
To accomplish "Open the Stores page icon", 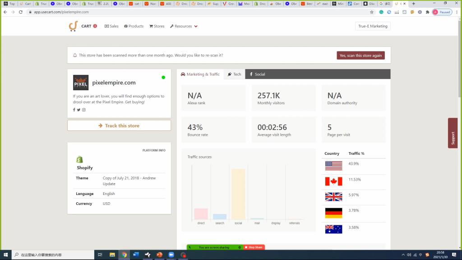I will (150, 26).
